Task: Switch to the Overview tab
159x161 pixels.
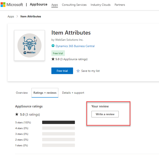Action: (22, 93)
